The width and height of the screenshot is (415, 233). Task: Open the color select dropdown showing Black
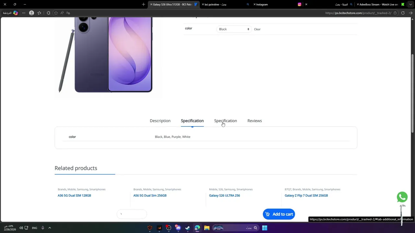pyautogui.click(x=234, y=29)
